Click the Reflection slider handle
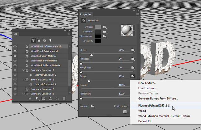The width and height of the screenshot is (201, 130). coord(81,64)
